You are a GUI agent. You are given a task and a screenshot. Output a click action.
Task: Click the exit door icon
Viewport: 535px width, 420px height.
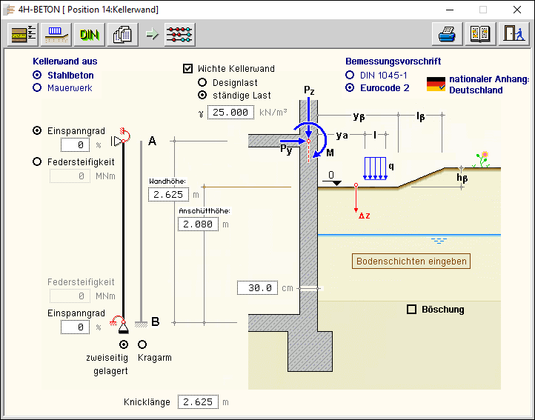(x=513, y=34)
